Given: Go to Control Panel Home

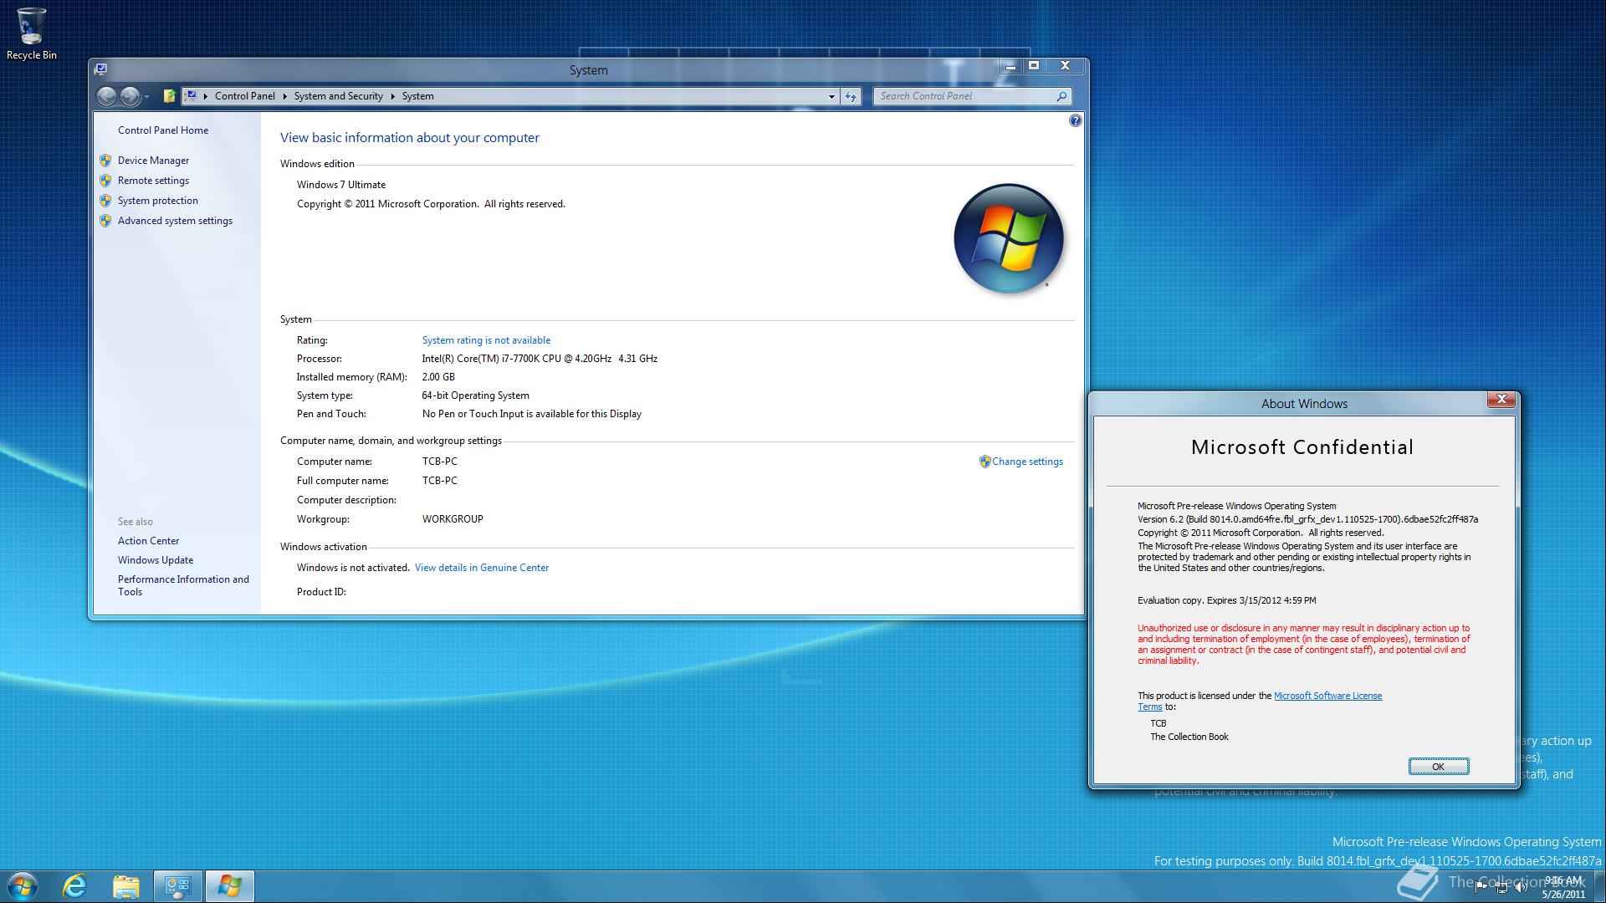Looking at the screenshot, I should 163,130.
